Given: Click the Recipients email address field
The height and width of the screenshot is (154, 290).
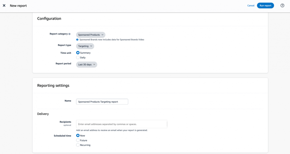Looking at the screenshot, I should pos(121,124).
